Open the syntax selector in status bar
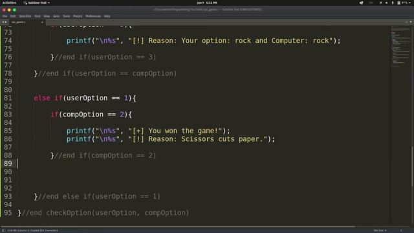The image size is (414, 233). (x=401, y=230)
